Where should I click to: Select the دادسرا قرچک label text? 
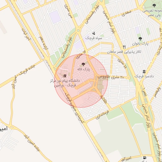pyautogui.click(x=144, y=76)
